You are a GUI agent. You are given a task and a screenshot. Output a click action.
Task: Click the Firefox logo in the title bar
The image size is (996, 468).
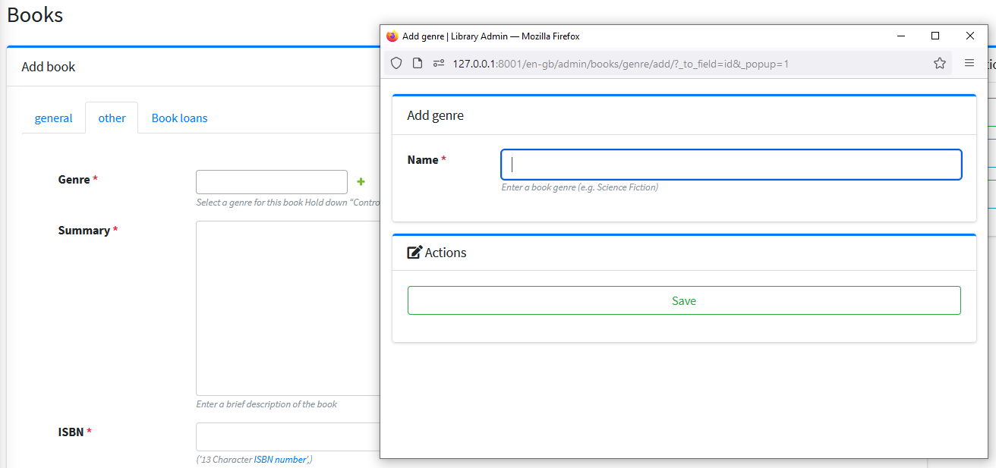[x=392, y=36]
